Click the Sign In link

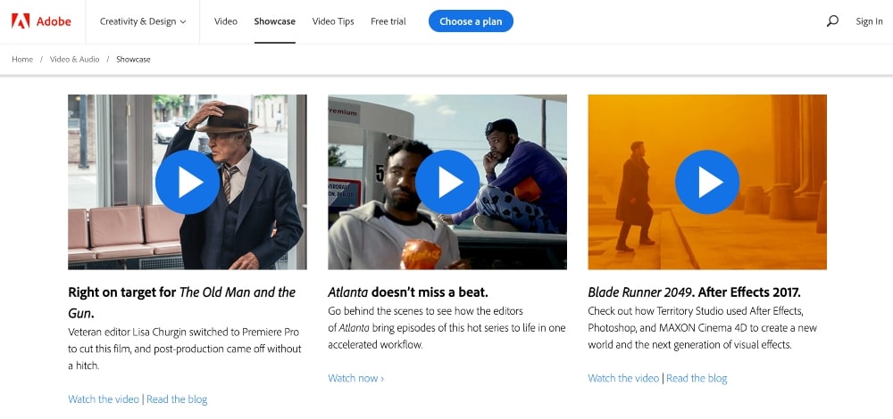tap(869, 21)
